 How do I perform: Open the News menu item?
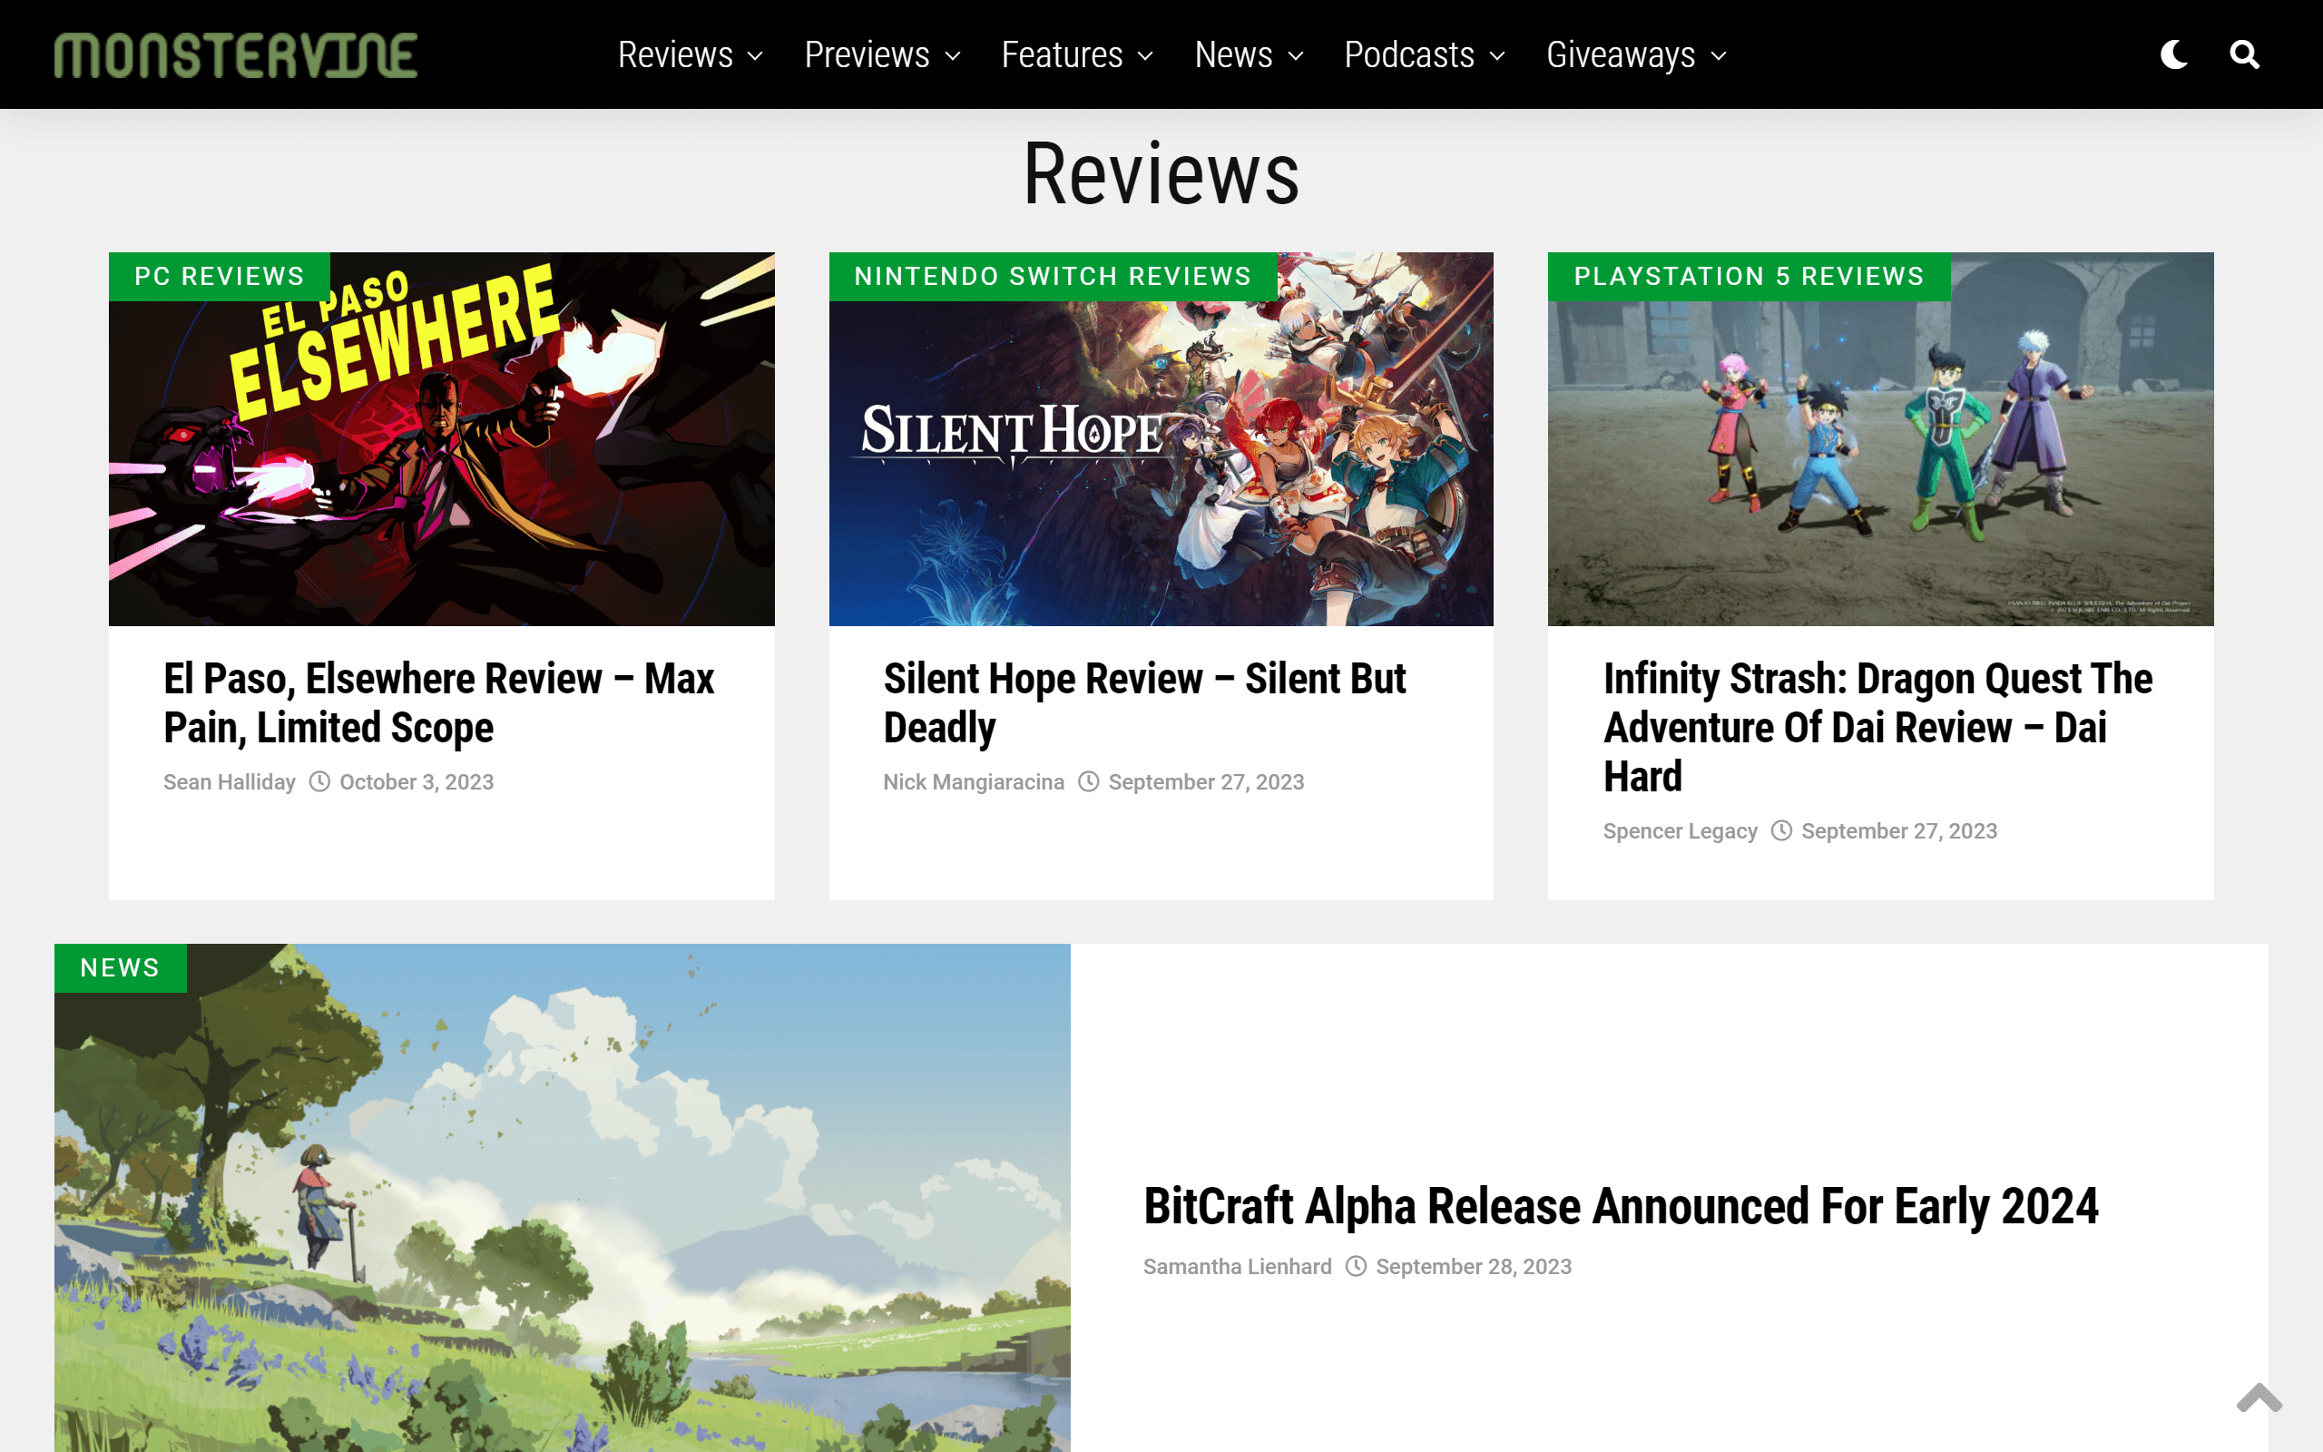pyautogui.click(x=1232, y=54)
